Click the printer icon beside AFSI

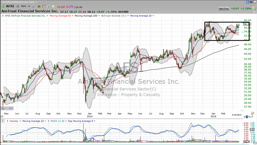tap(18, 6)
